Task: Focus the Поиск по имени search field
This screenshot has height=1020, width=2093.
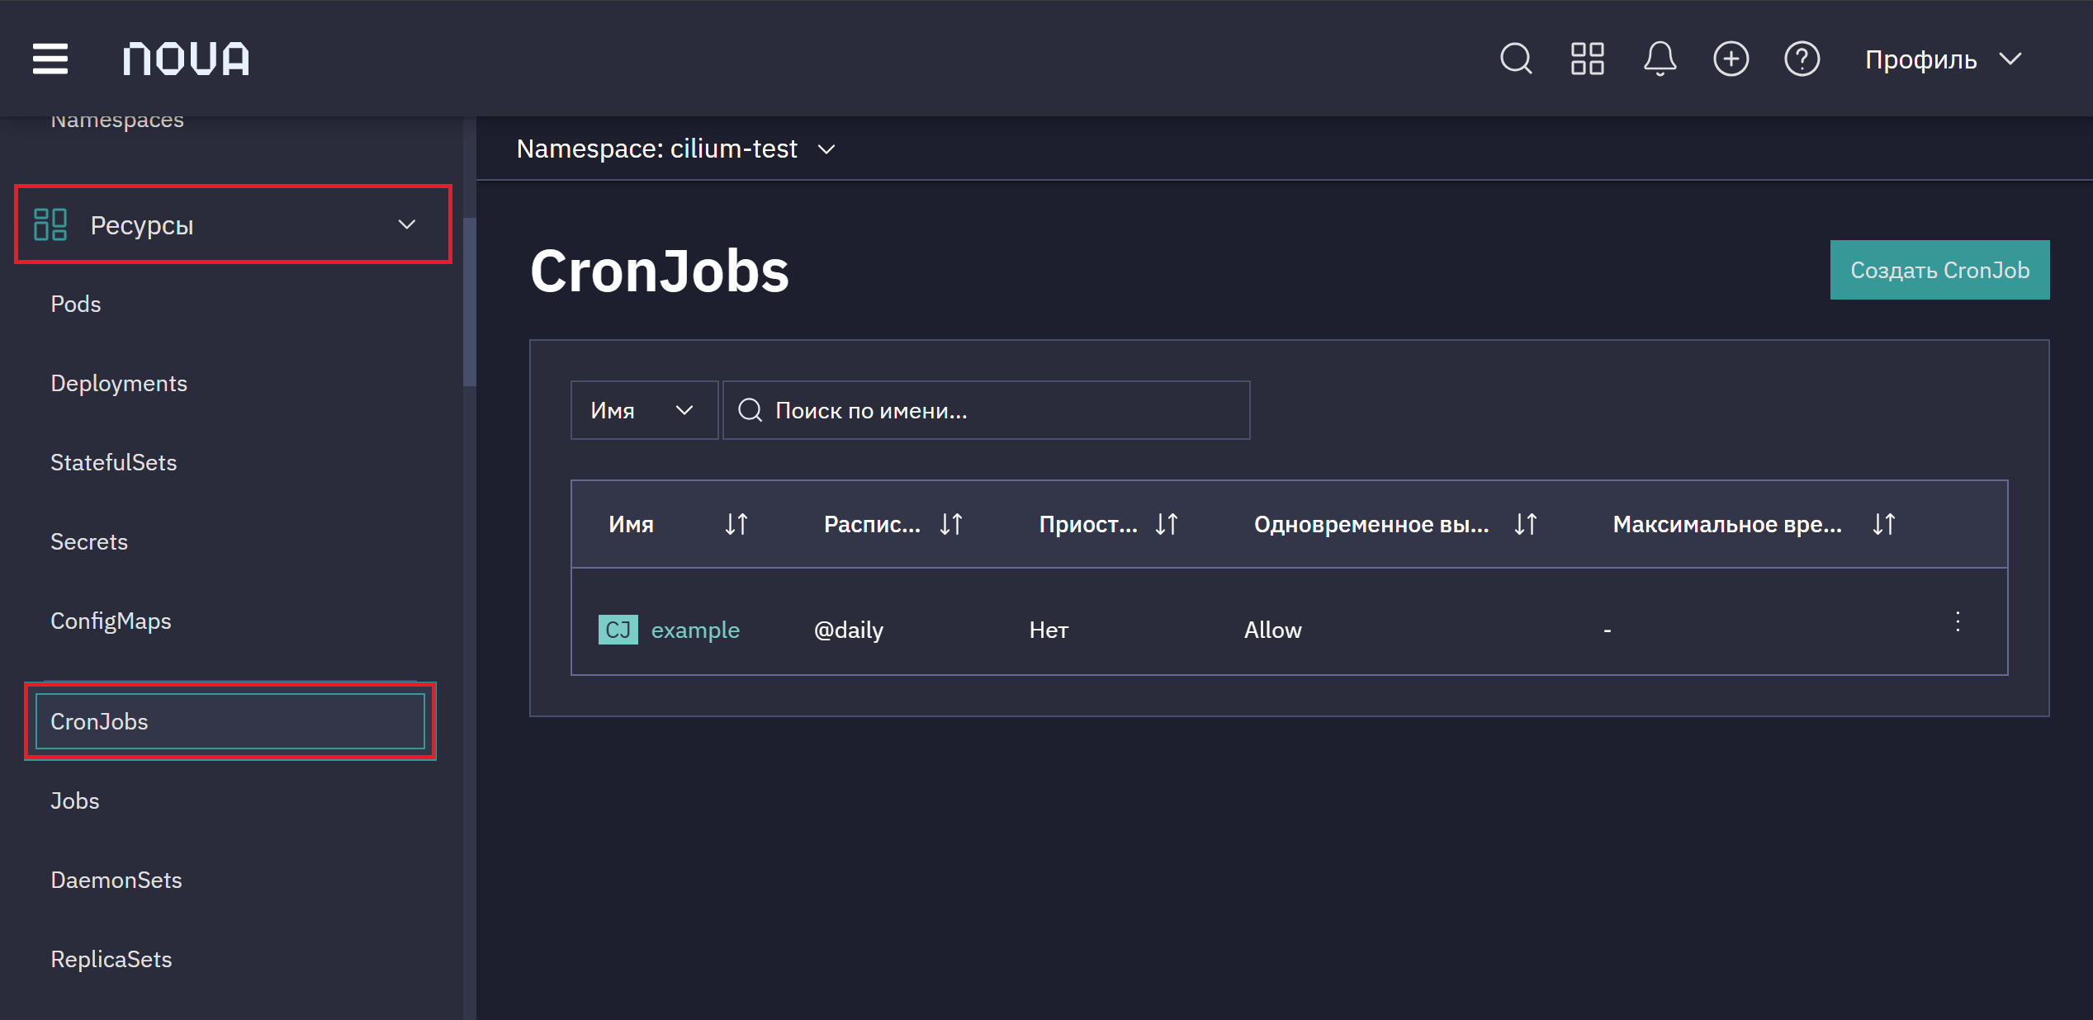Action: coord(987,410)
